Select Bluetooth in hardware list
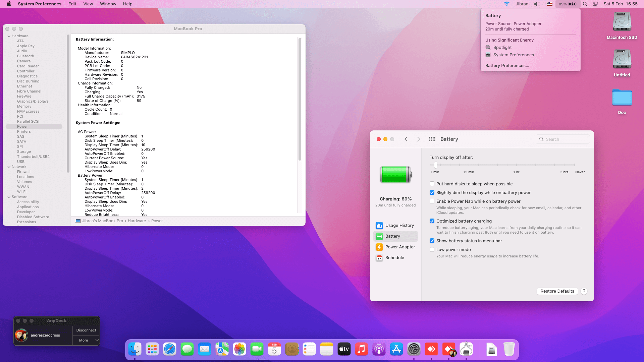The image size is (644, 362). 25,56
